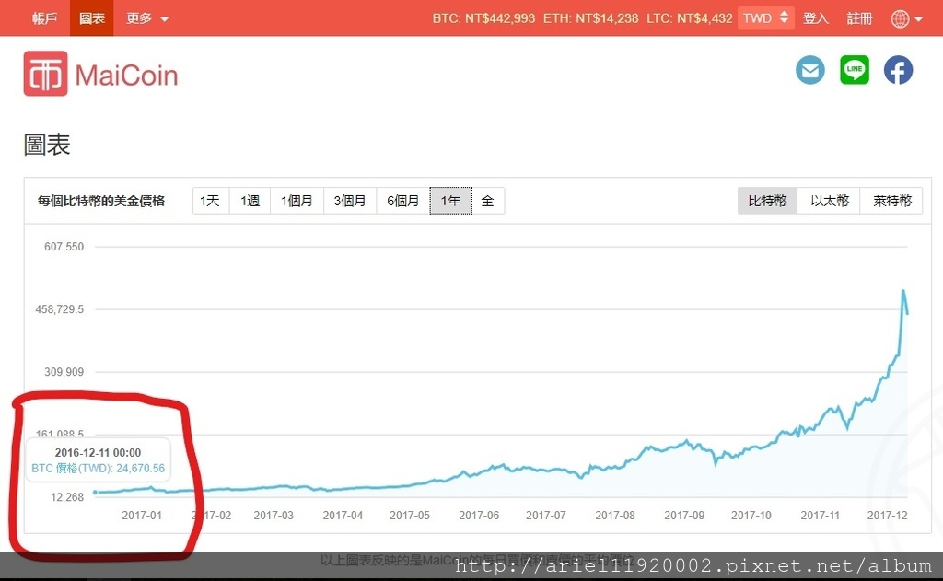Click the LTC: NT$4,432 price

[x=689, y=18]
